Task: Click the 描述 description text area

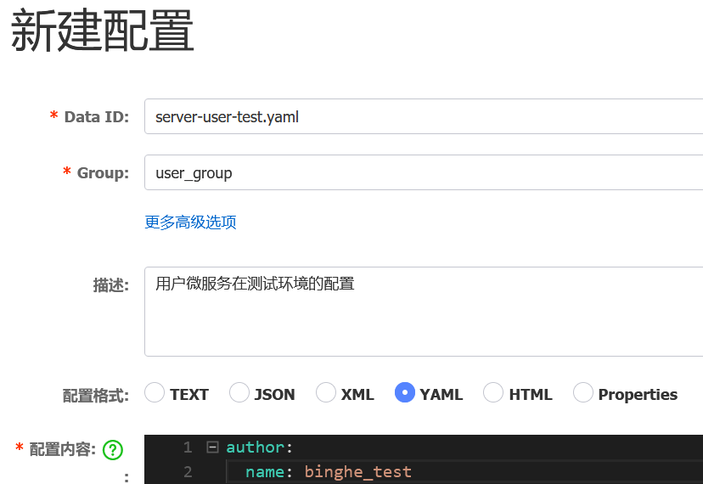Action: (x=423, y=312)
